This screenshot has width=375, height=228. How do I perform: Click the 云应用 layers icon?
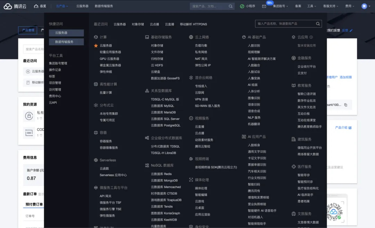[293, 37]
